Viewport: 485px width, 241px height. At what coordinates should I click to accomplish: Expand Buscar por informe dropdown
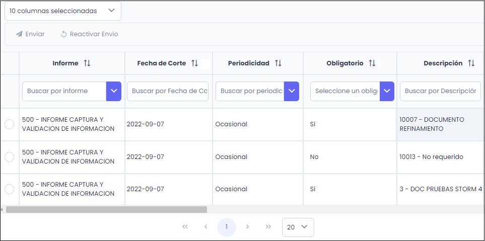click(114, 91)
